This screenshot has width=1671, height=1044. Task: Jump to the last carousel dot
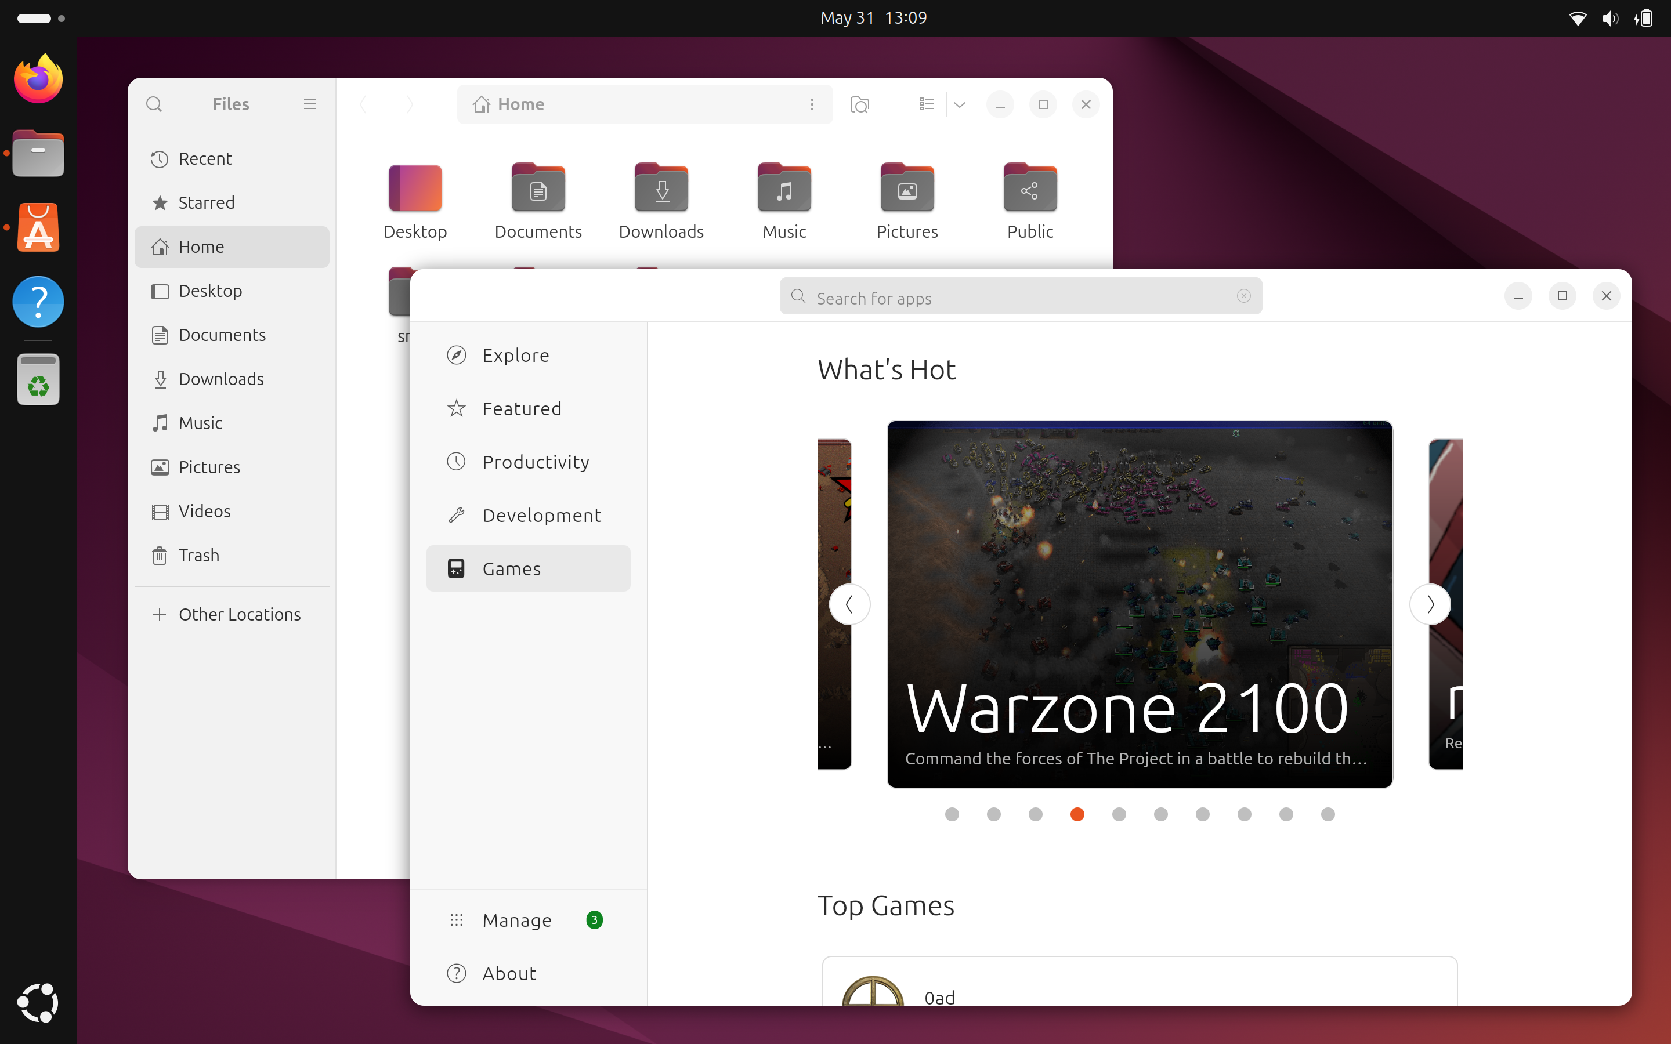pos(1328,815)
